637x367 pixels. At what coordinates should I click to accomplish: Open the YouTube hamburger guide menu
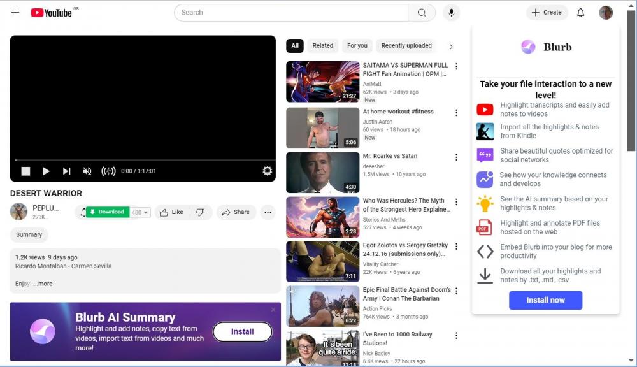tap(15, 13)
